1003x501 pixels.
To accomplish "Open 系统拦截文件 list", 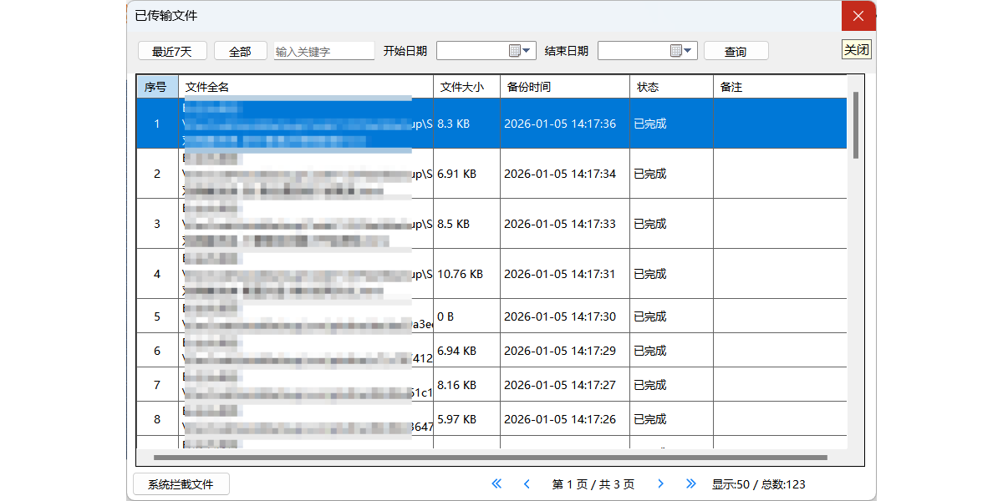I will 181,484.
